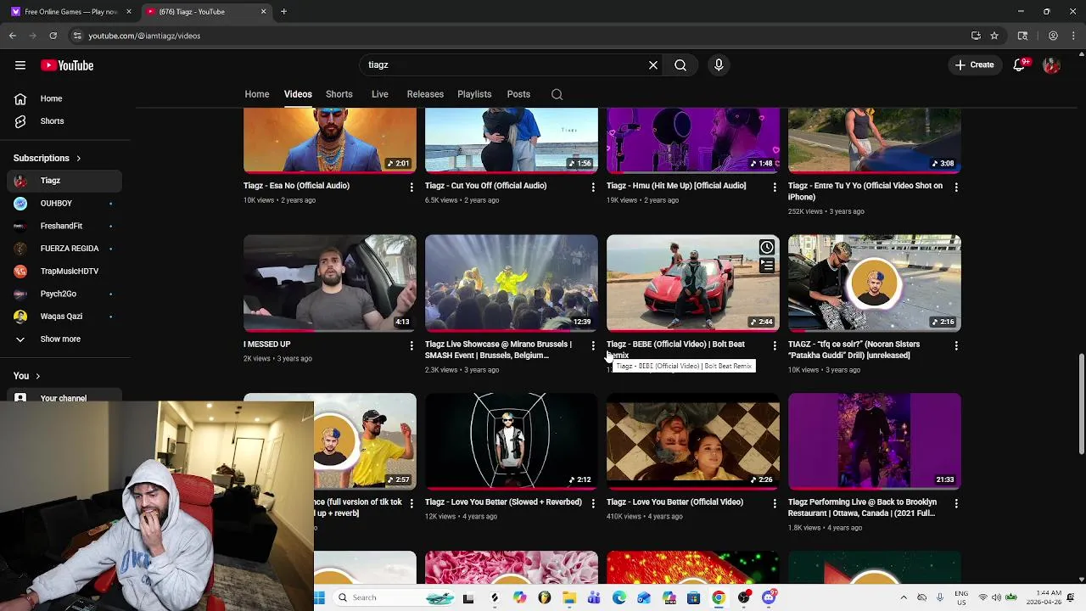Play the I MESSED UP thumbnail
Image resolution: width=1086 pixels, height=611 pixels.
pos(330,283)
